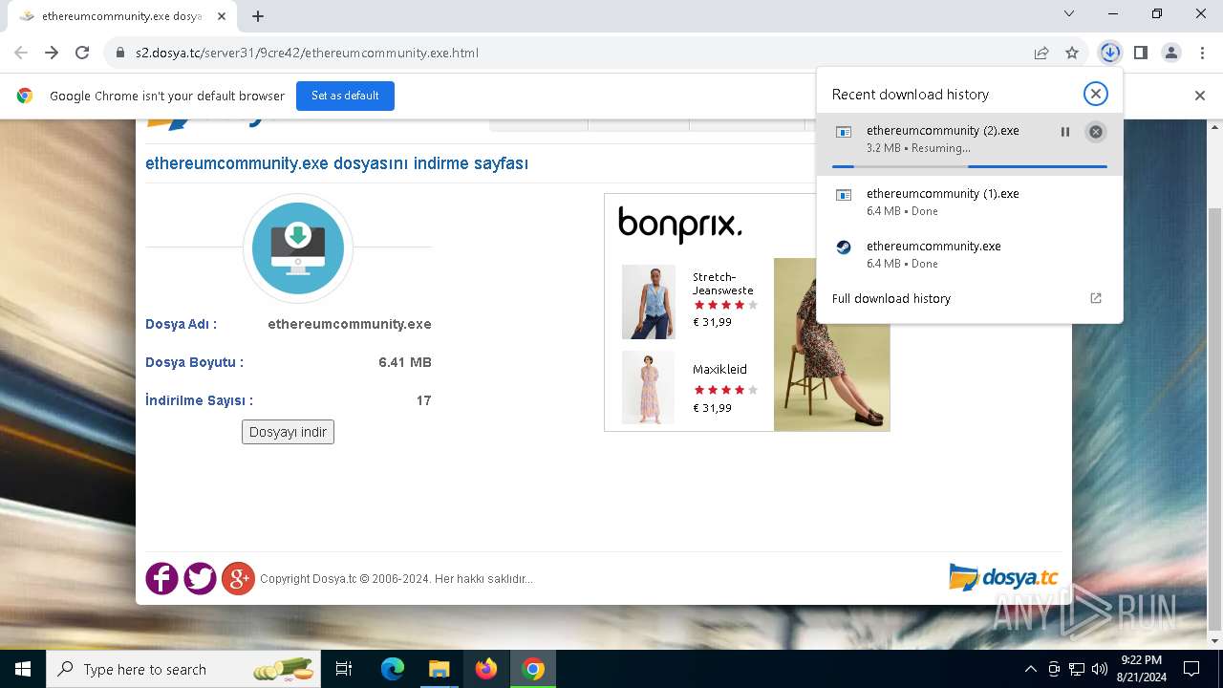Viewport: 1223px width, 688px height.
Task: Open File Explorer from the taskbar
Action: coord(439,669)
